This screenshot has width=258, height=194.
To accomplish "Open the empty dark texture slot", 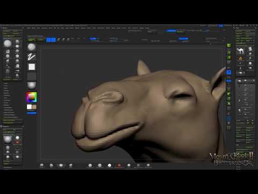I will coord(32,76).
